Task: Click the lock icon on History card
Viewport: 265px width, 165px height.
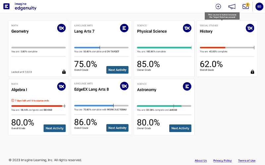Action: 252,72
